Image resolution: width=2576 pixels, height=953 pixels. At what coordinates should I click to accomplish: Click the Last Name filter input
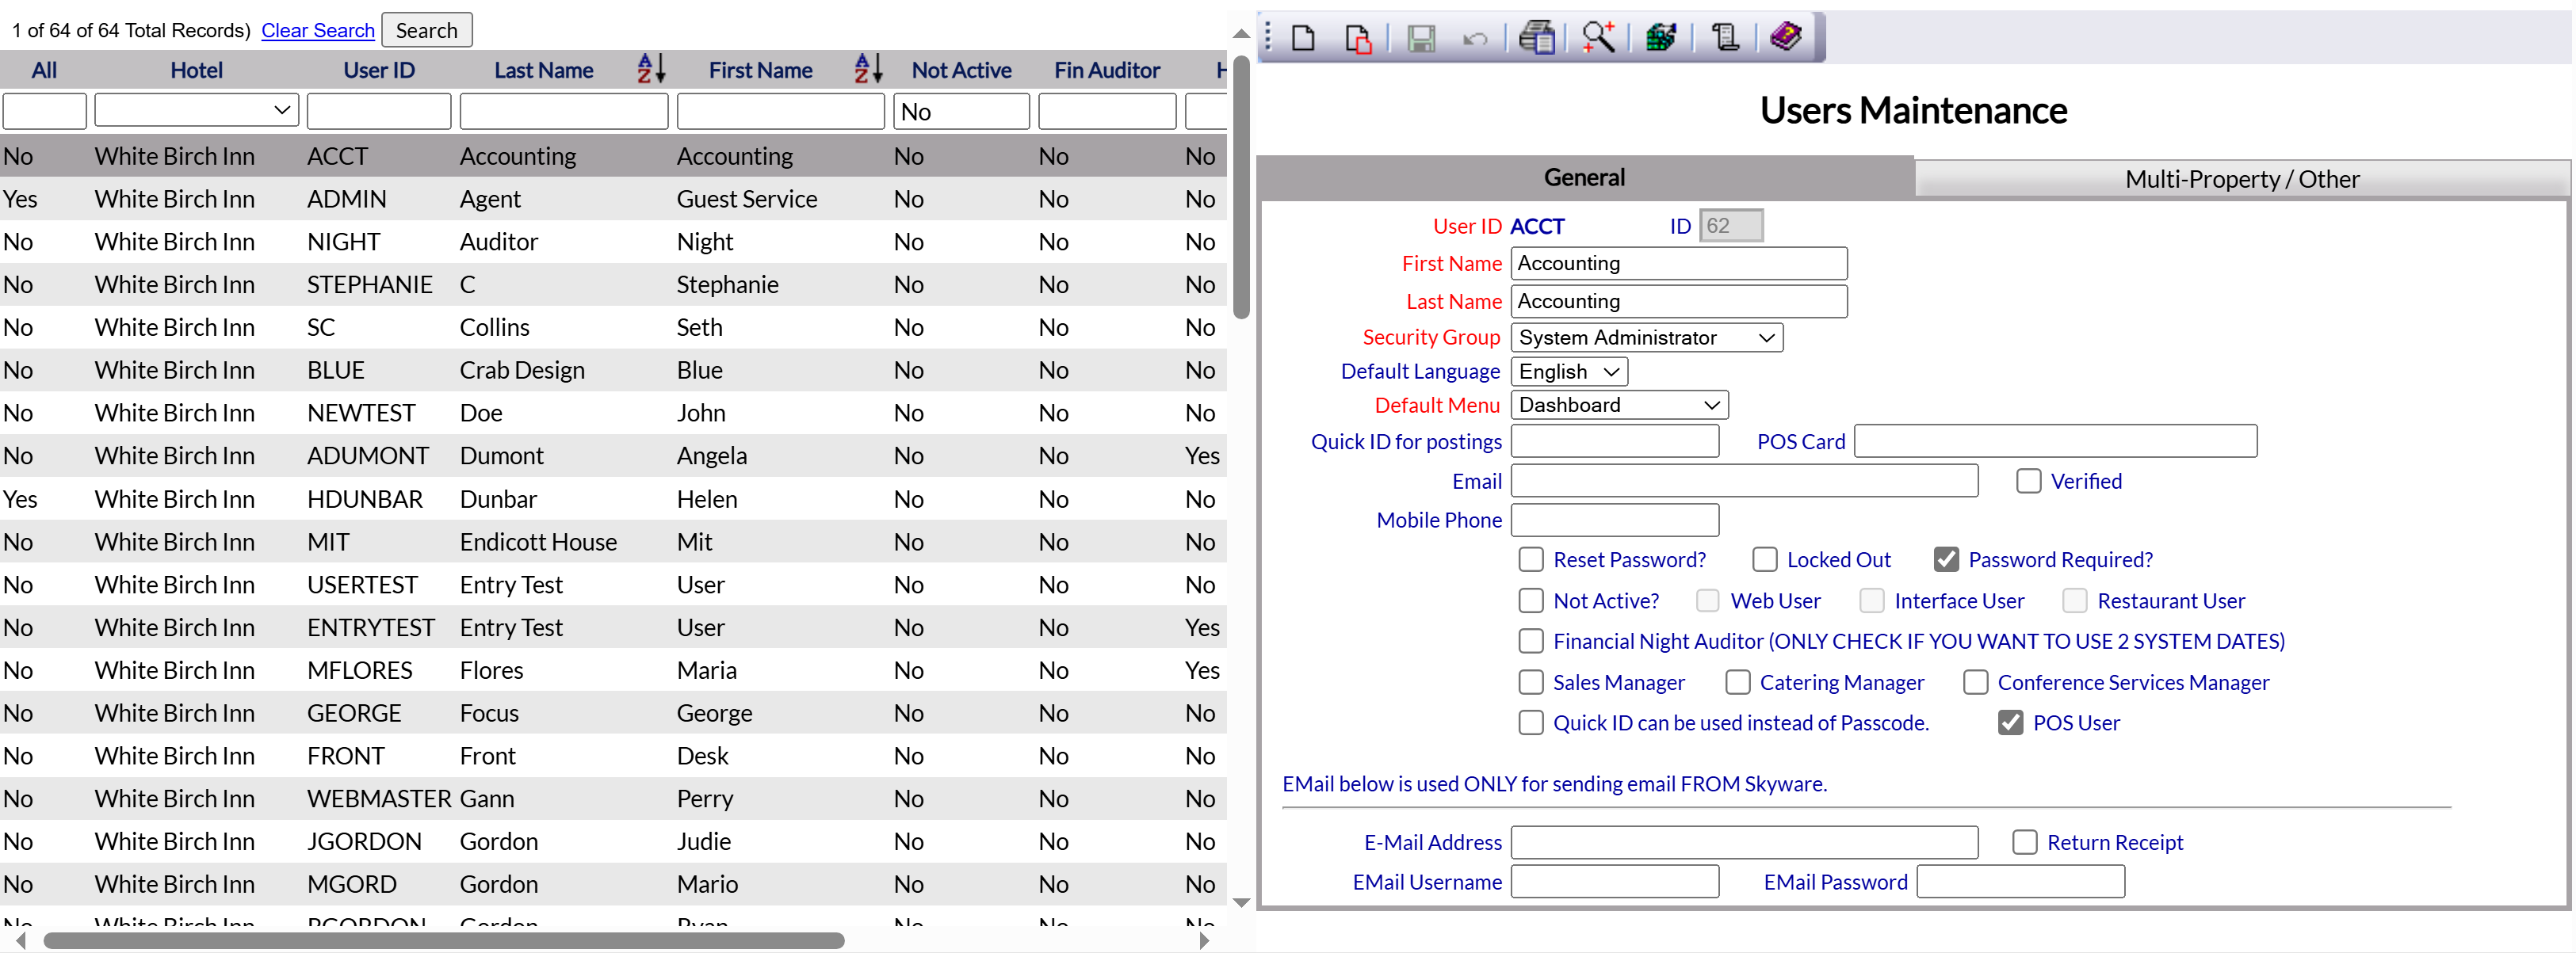pos(564,111)
